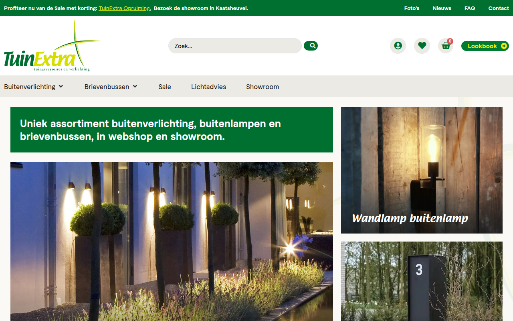Click the large garden lighting hero image
This screenshot has height=321, width=513.
[x=172, y=241]
